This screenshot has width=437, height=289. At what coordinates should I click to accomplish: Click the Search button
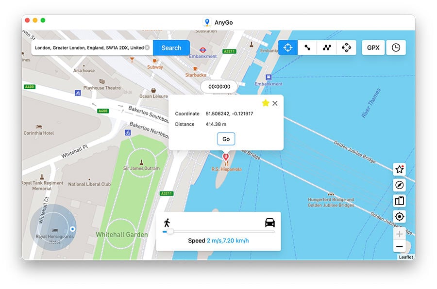click(171, 48)
